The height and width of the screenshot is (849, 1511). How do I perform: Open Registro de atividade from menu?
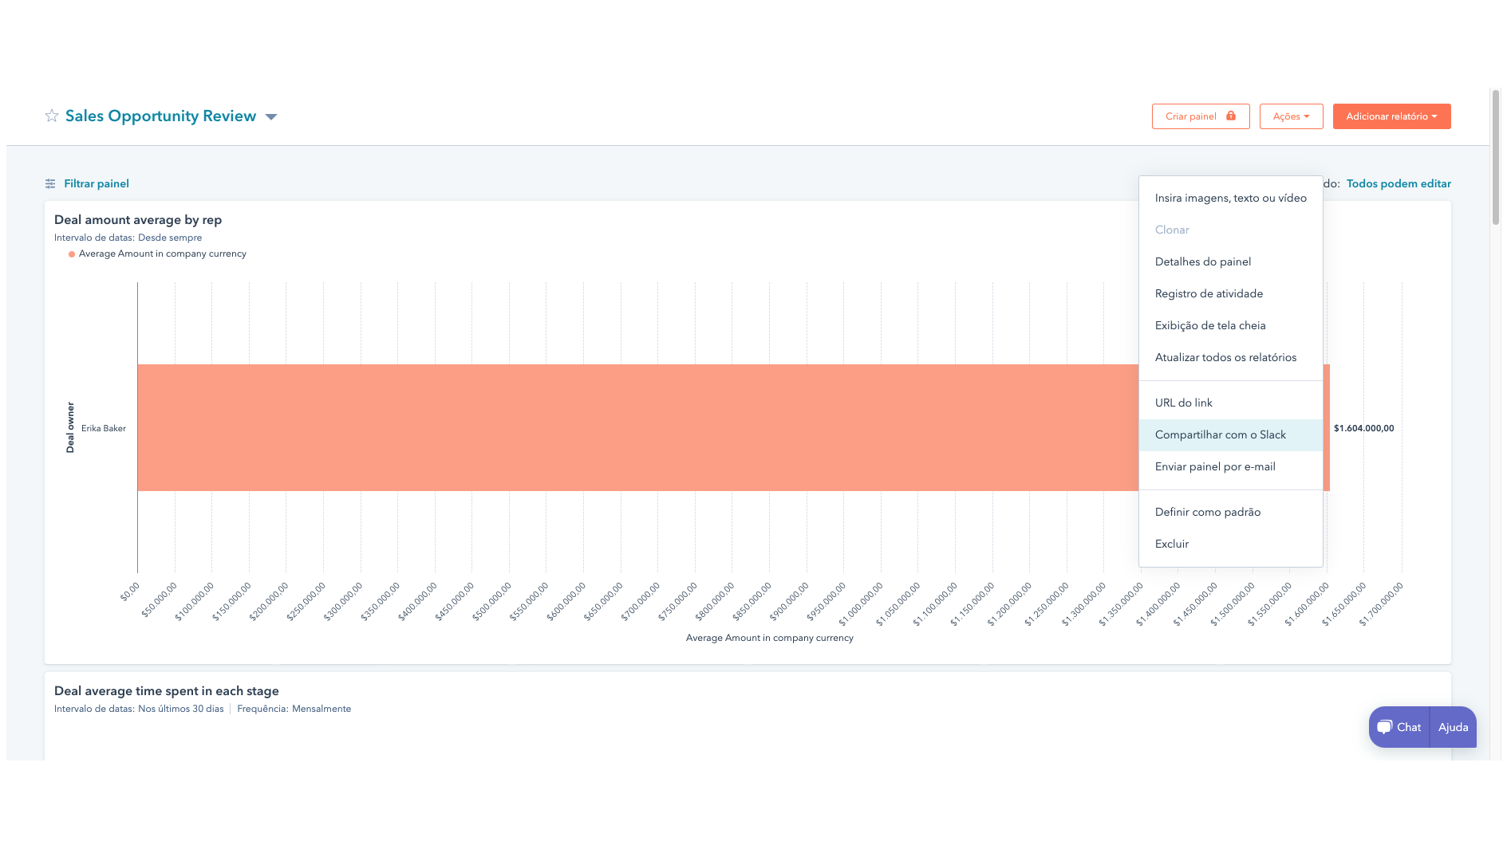click(1230, 294)
